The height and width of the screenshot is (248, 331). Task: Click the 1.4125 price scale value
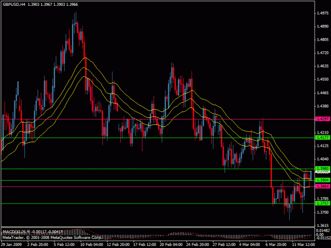(x=323, y=146)
